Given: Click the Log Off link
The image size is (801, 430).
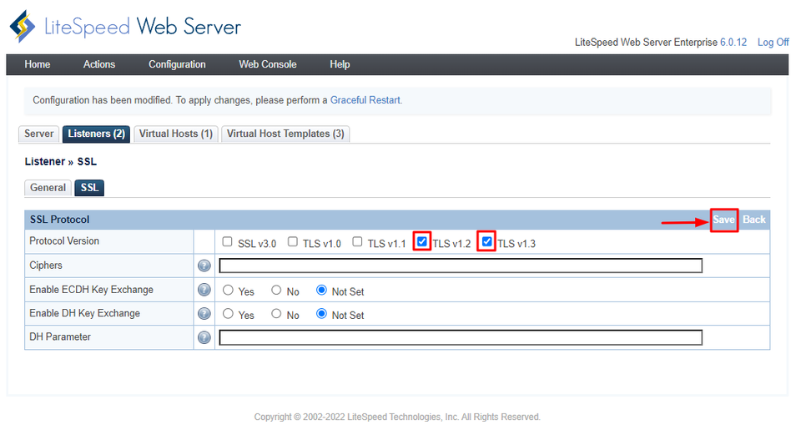Looking at the screenshot, I should pos(773,43).
